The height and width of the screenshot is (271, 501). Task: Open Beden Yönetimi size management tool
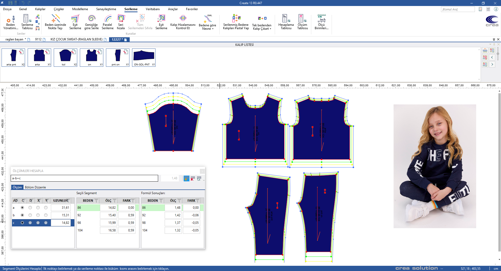10,22
